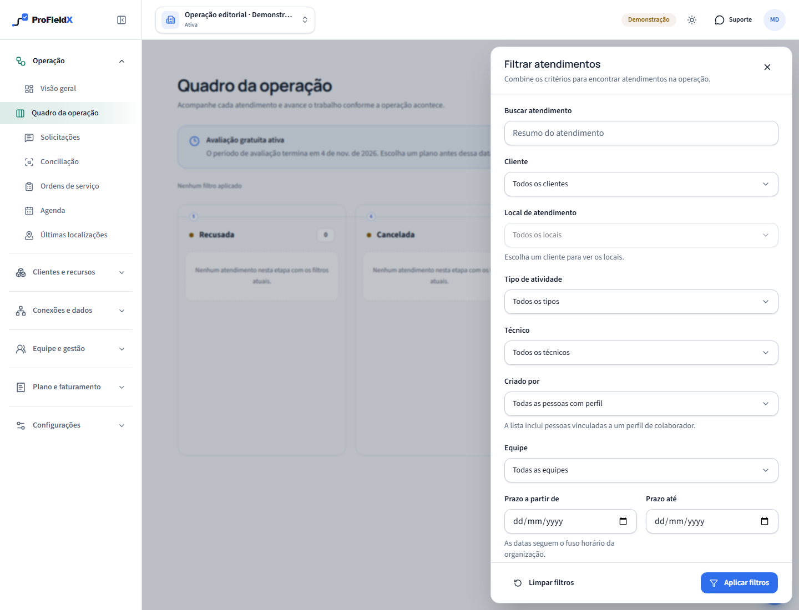Collapse the sidebar panel icon
The width and height of the screenshot is (799, 610).
(122, 20)
